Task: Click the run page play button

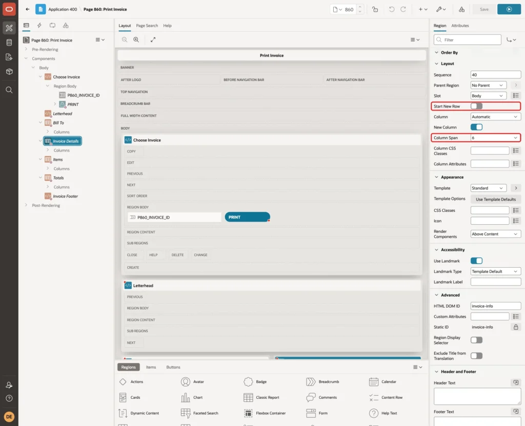Action: [x=509, y=9]
